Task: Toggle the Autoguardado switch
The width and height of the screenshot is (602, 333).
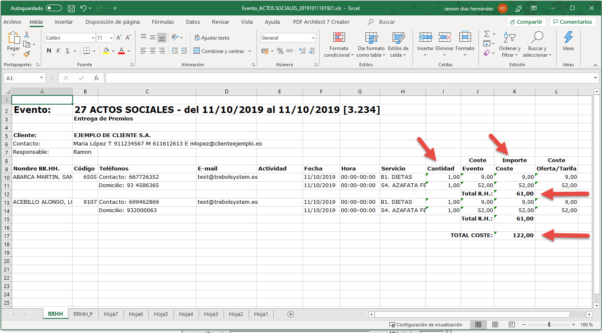Action: [x=54, y=8]
